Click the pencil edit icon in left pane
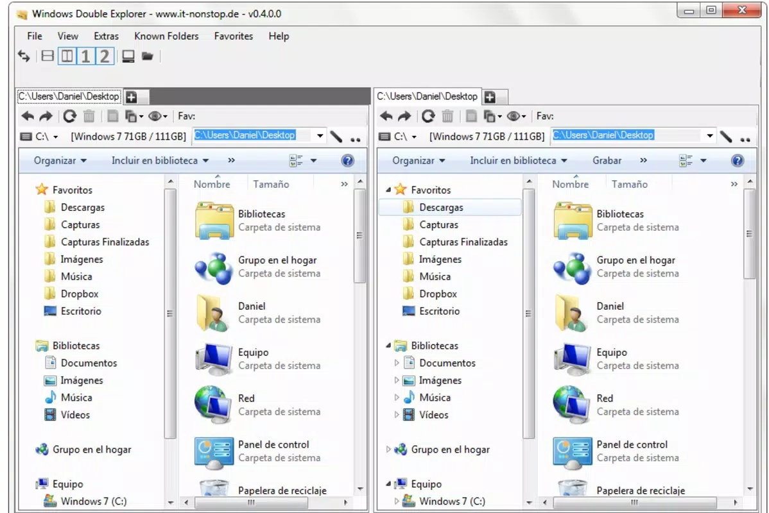 336,137
